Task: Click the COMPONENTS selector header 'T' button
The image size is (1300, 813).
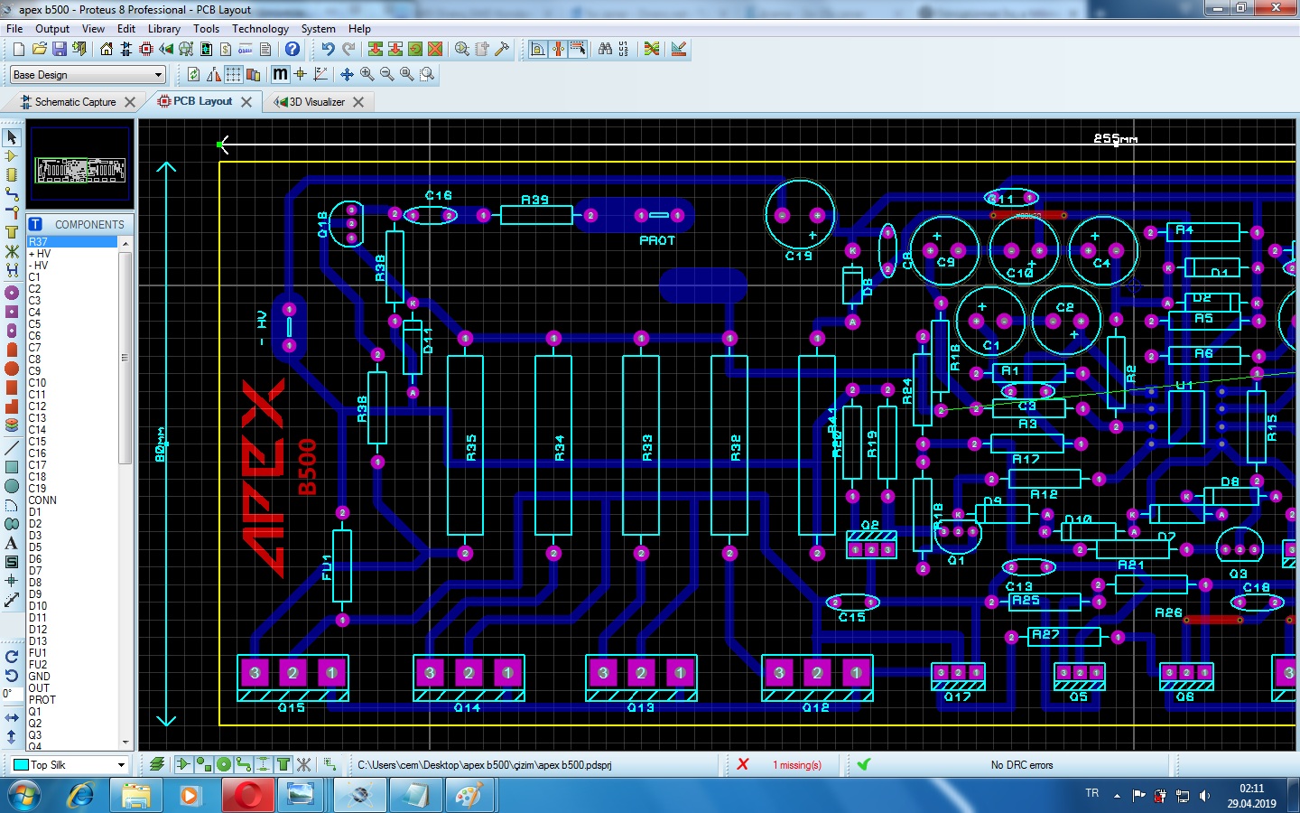Action: pos(35,224)
